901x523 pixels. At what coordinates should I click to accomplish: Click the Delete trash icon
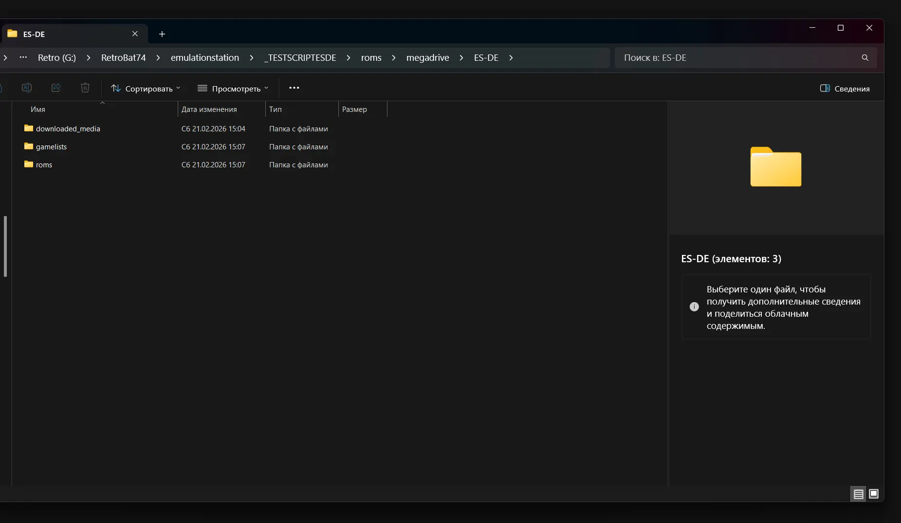pyautogui.click(x=85, y=88)
